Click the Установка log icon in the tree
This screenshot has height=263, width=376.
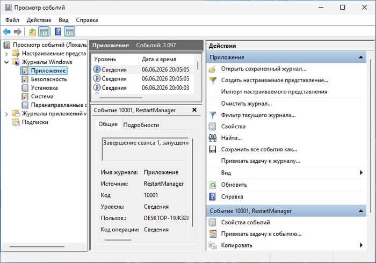click(25, 88)
